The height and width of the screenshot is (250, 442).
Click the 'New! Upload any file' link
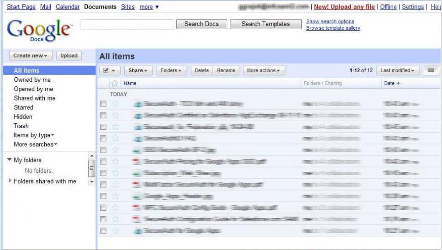pyautogui.click(x=344, y=7)
